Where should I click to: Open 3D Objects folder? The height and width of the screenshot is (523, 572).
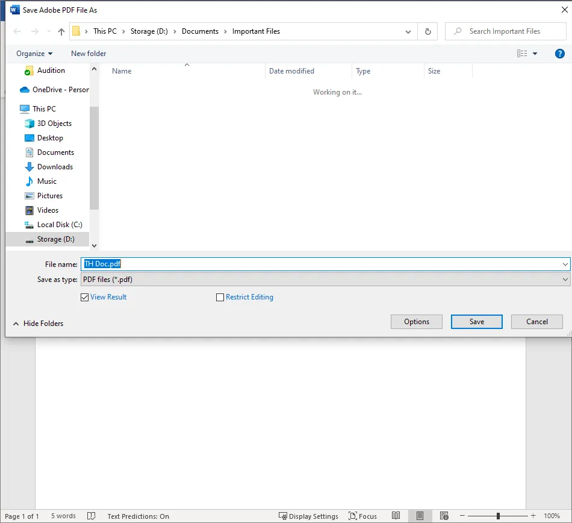(x=48, y=124)
